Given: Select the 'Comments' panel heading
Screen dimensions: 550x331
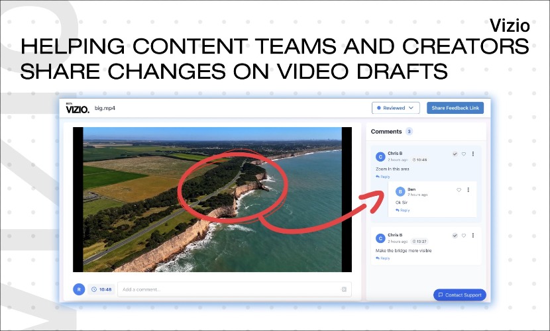Looking at the screenshot, I should tap(386, 131).
